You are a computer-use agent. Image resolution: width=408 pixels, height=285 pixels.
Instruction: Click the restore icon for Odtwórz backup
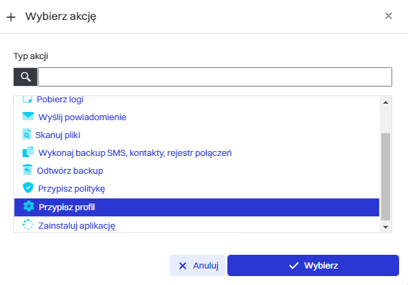tap(27, 170)
